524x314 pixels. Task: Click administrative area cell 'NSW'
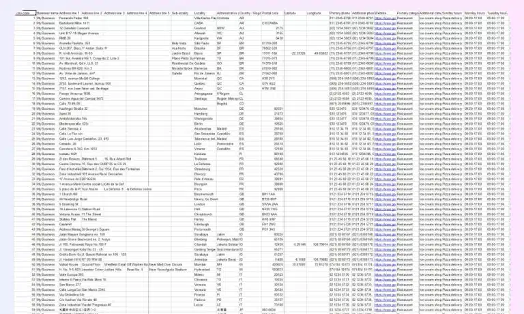(x=220, y=28)
